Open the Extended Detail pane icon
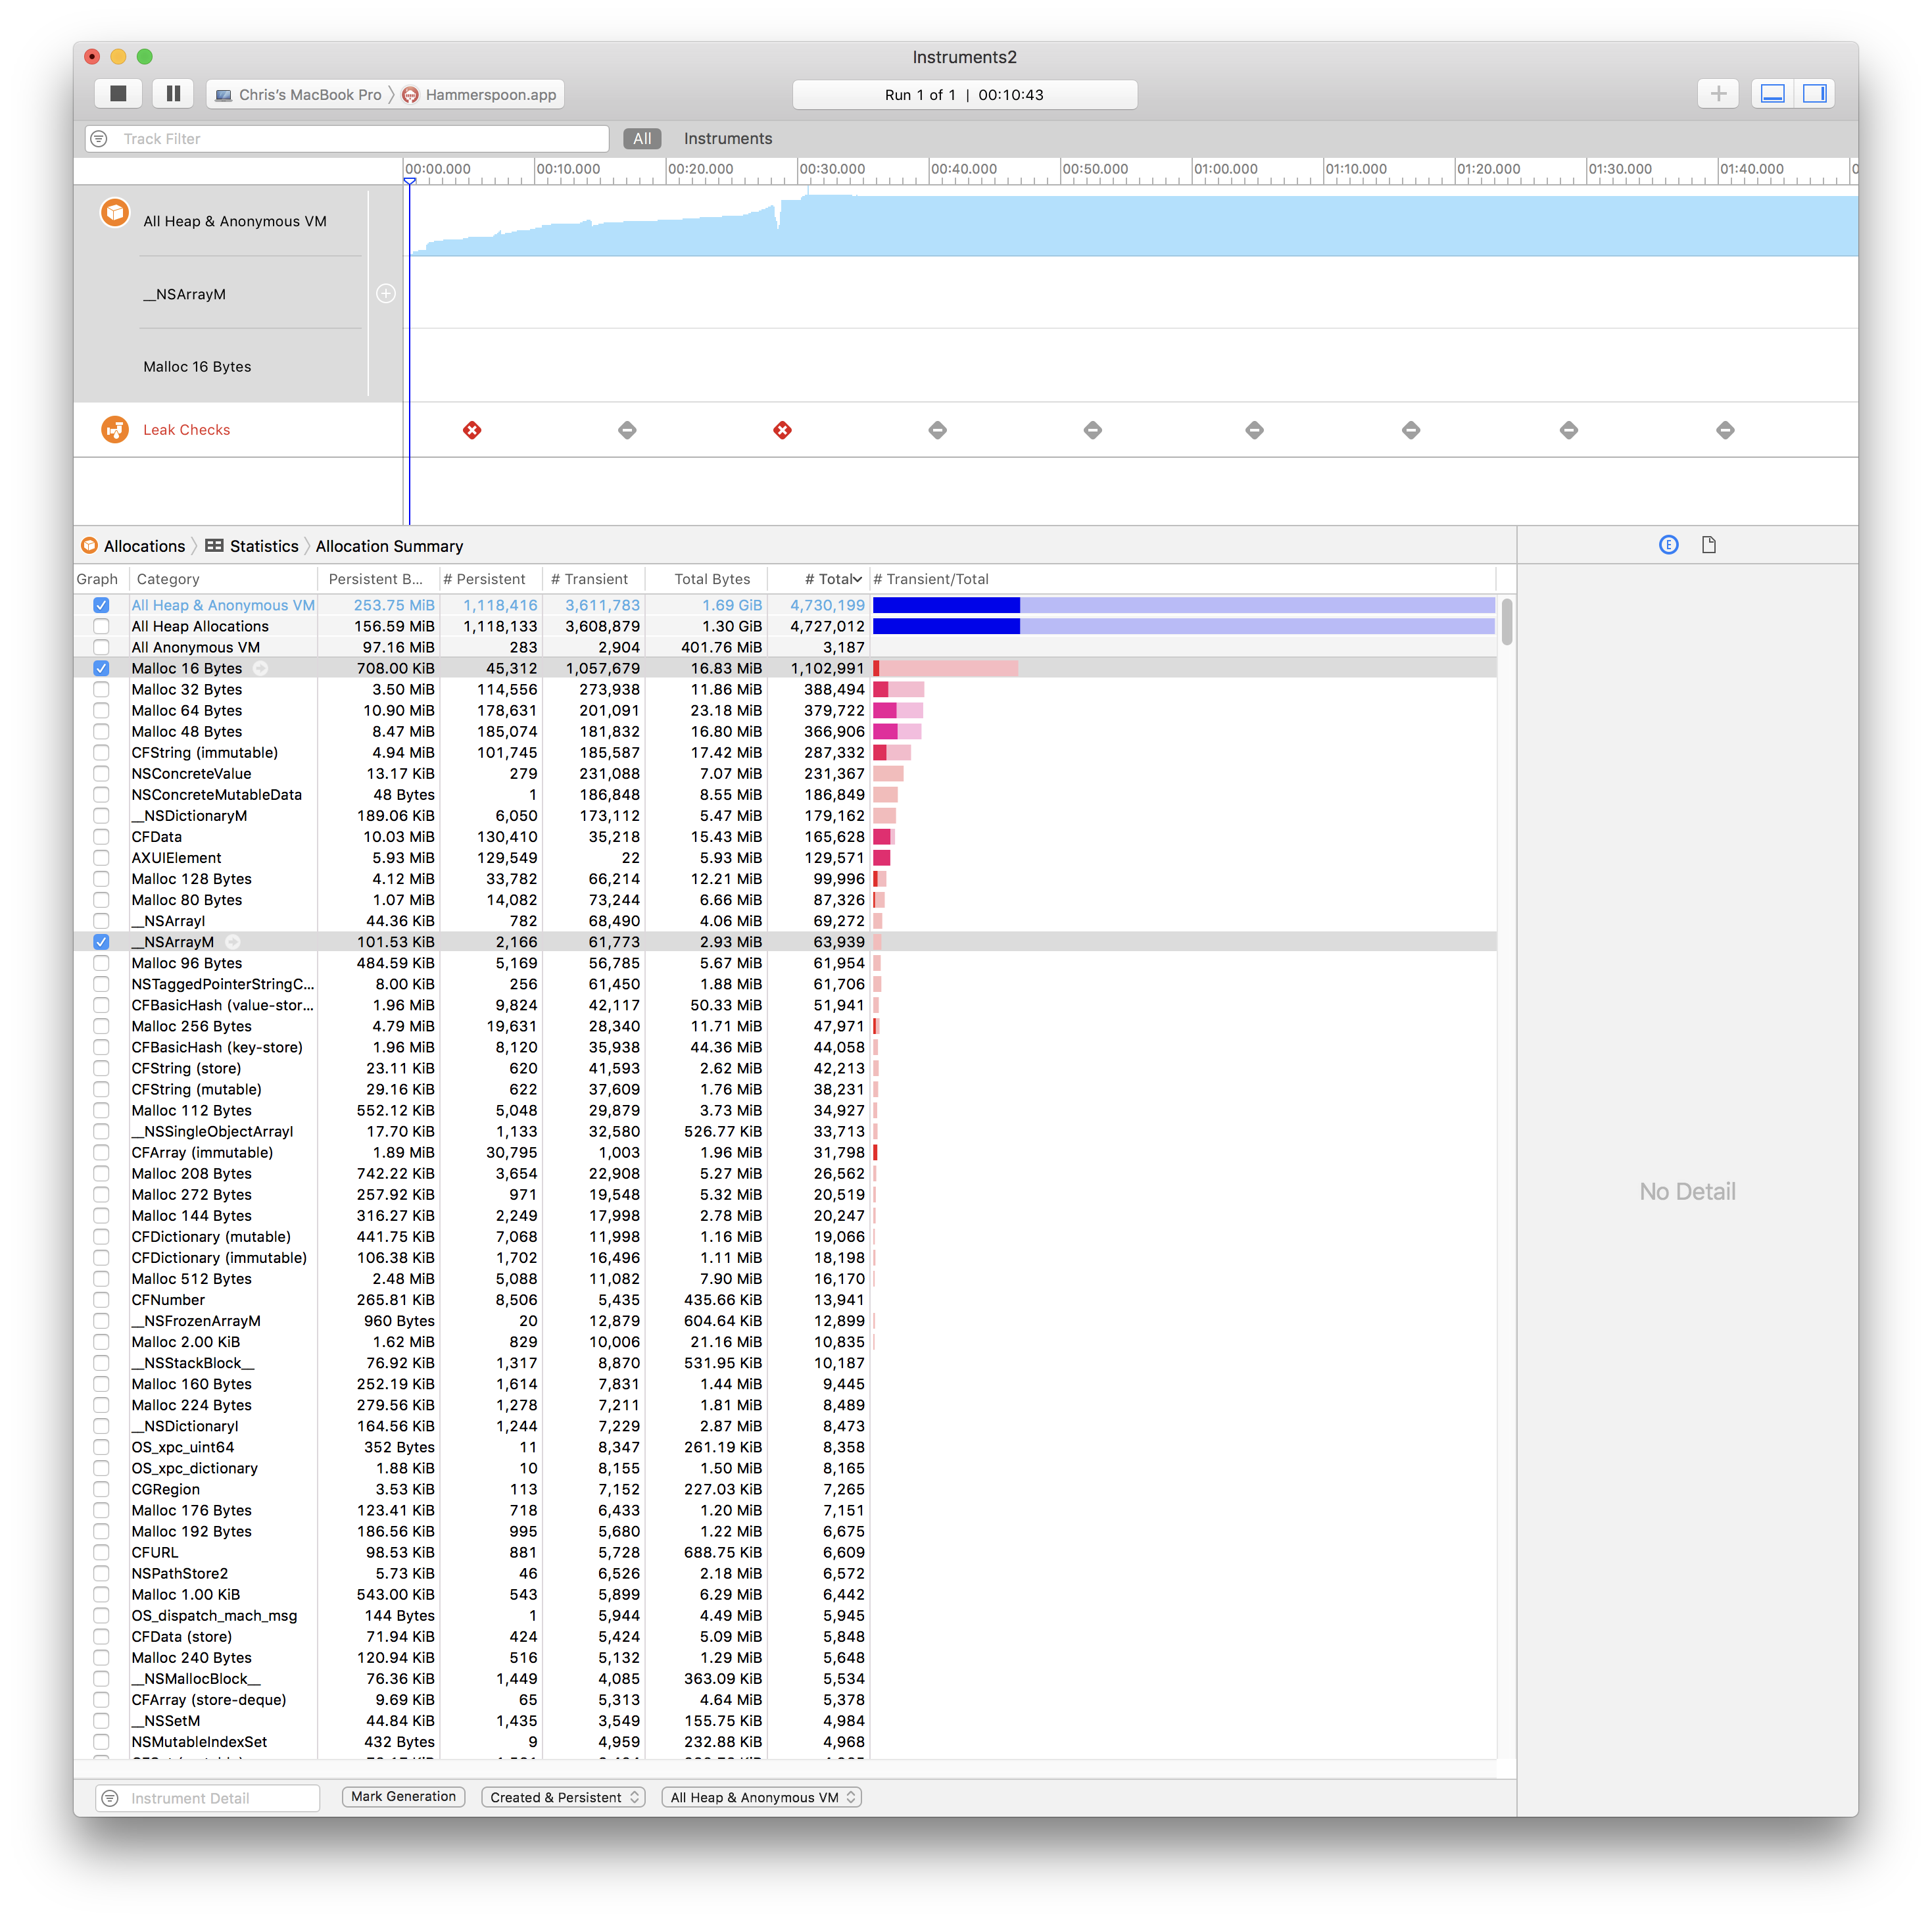Image resolution: width=1932 pixels, height=1922 pixels. 1668,544
